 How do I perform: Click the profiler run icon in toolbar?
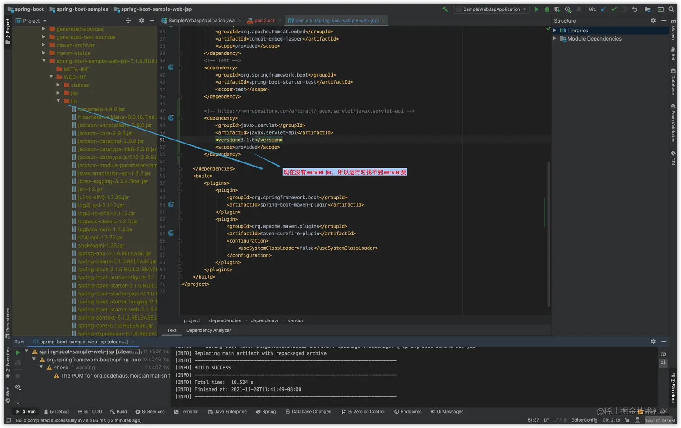click(568, 9)
